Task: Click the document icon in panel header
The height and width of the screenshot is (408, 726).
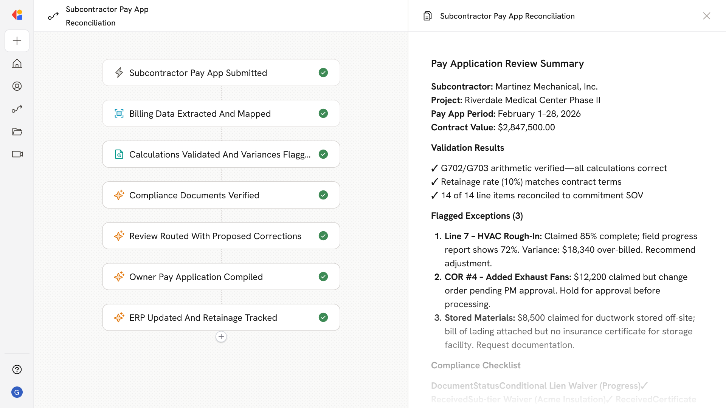Action: click(428, 16)
